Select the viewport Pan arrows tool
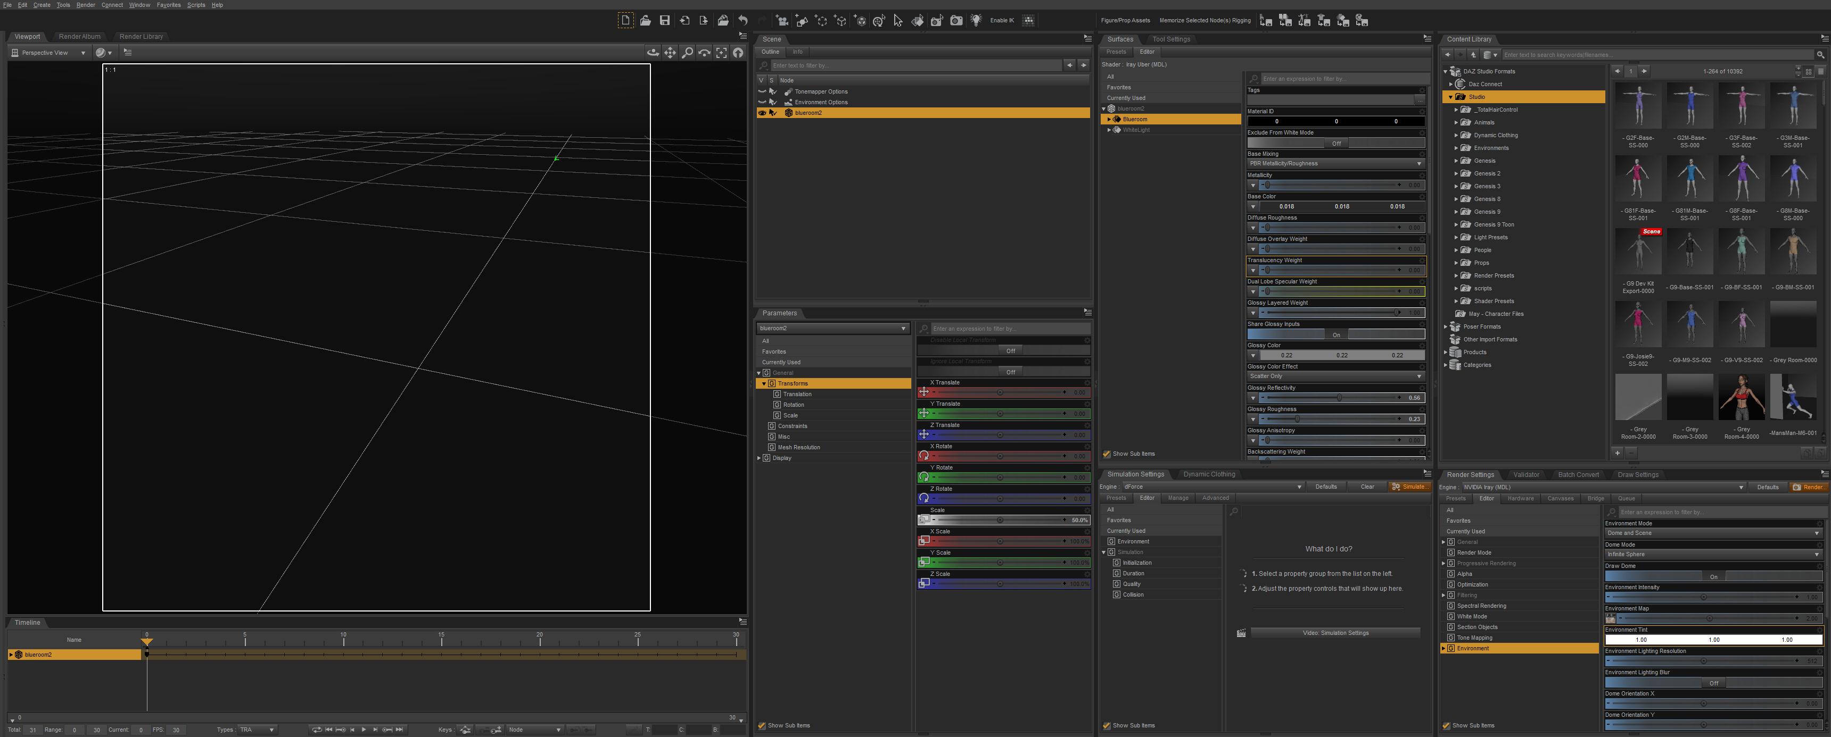Viewport: 1831px width, 737px height. 670,53
